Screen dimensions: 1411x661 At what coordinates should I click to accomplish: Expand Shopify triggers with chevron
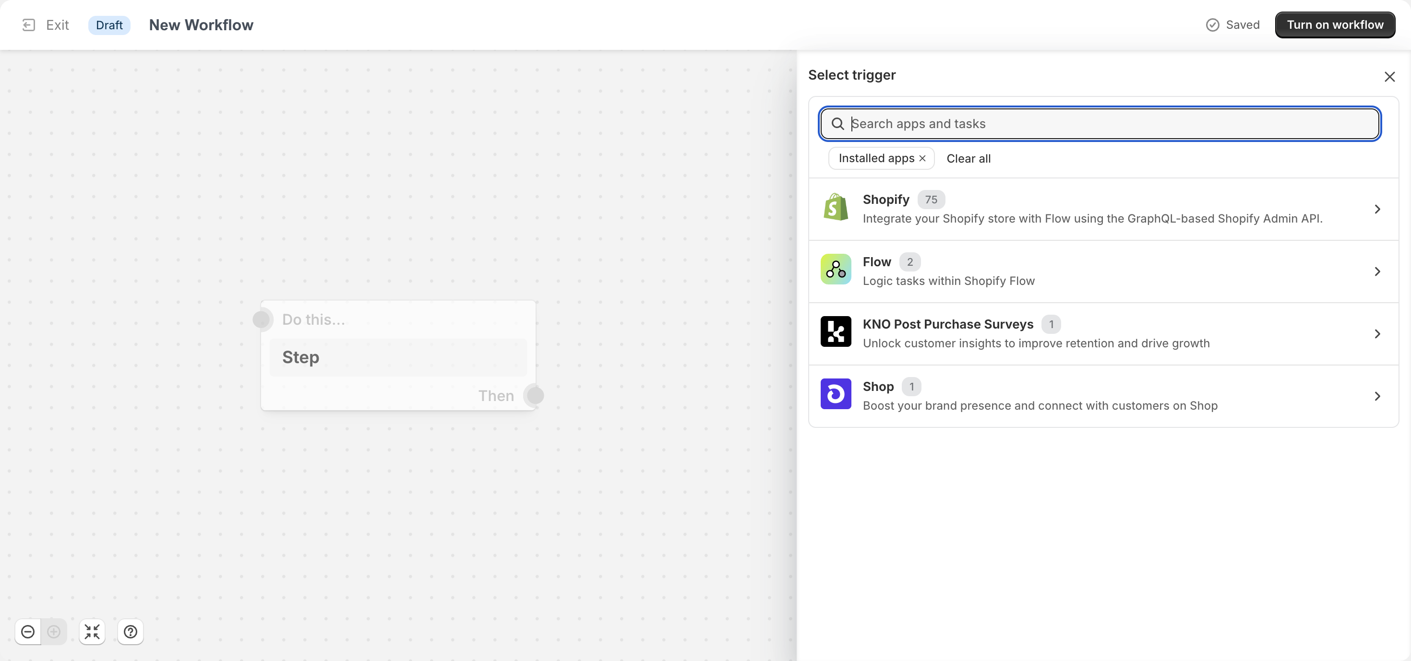(x=1377, y=209)
